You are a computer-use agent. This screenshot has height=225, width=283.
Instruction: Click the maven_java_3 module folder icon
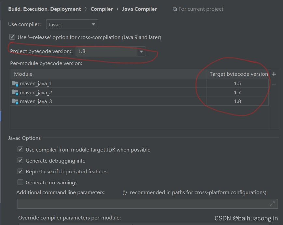pos(15,101)
